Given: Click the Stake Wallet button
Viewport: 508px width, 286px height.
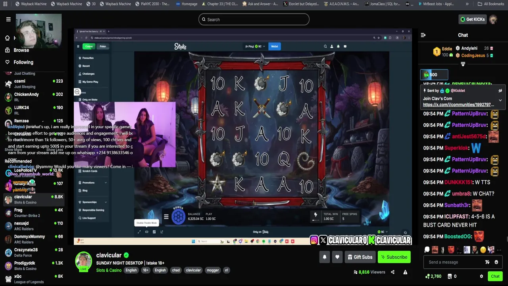Looking at the screenshot, I should [x=274, y=46].
